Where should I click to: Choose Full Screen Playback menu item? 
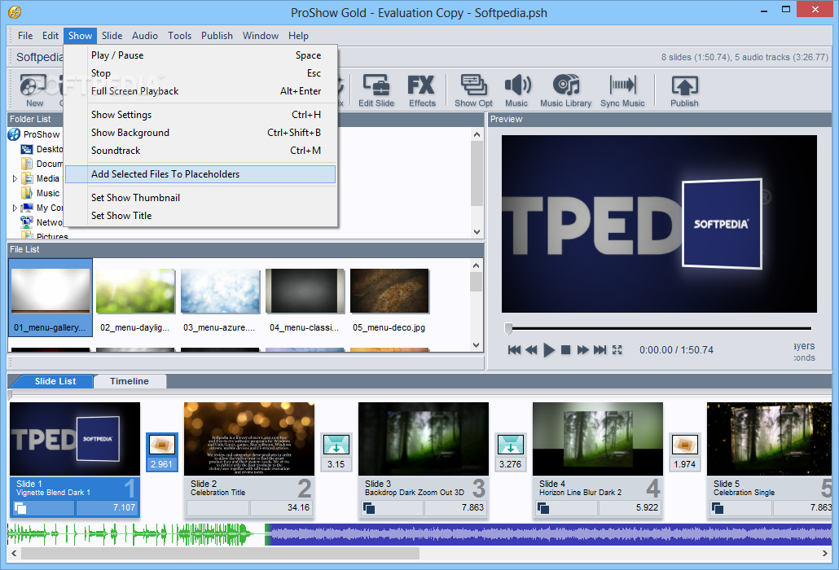[x=200, y=91]
